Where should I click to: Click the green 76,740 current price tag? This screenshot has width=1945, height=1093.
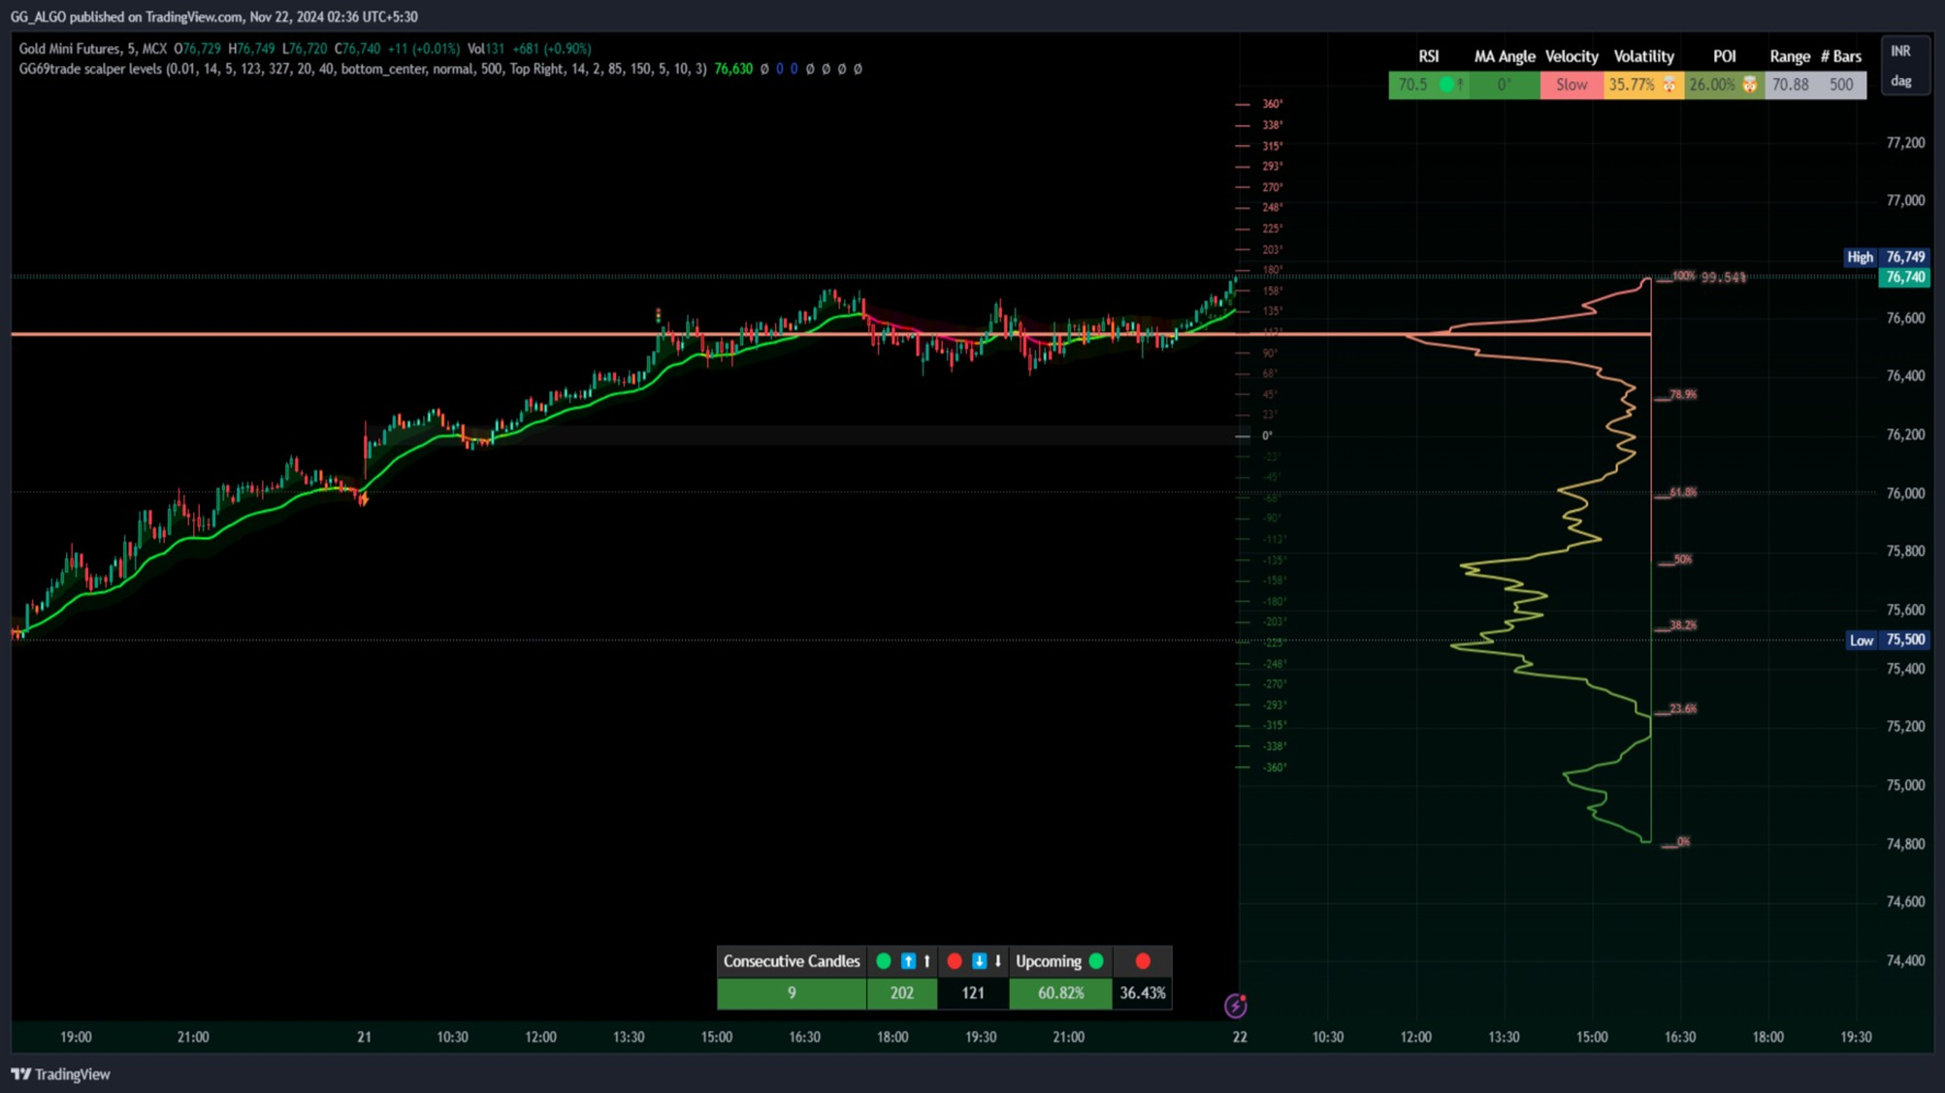tap(1905, 277)
